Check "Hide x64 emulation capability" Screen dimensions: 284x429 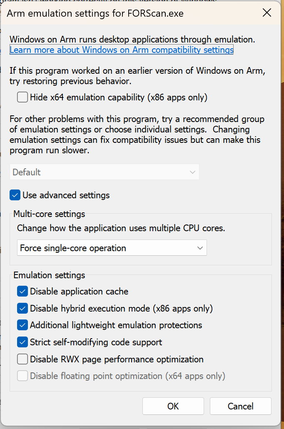click(x=22, y=97)
